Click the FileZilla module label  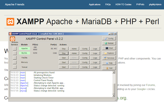pos(24,58)
